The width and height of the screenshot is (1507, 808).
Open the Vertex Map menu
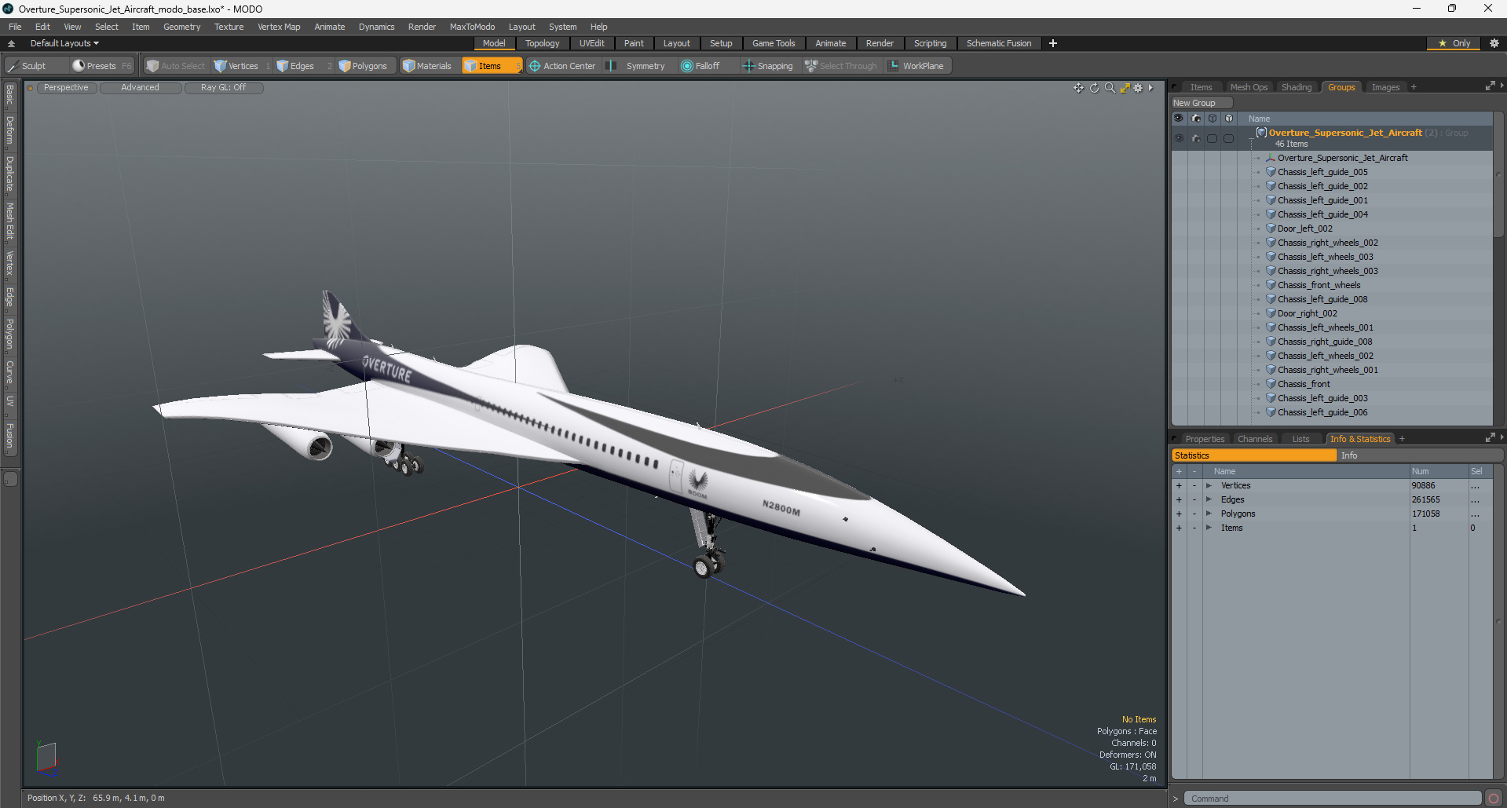pos(279,27)
